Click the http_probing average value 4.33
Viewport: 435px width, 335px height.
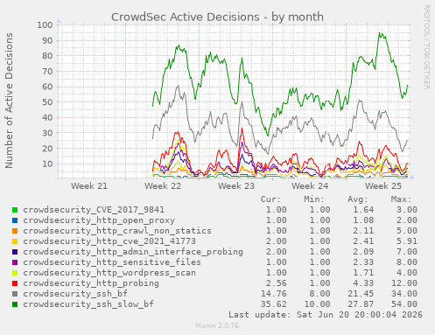point(363,283)
